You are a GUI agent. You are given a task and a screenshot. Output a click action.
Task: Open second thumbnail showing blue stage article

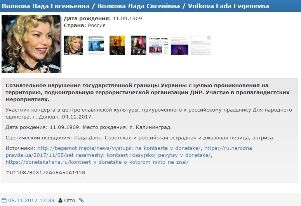pos(96,45)
